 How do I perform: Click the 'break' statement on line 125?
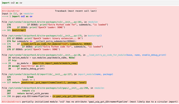(x=30, y=77)
